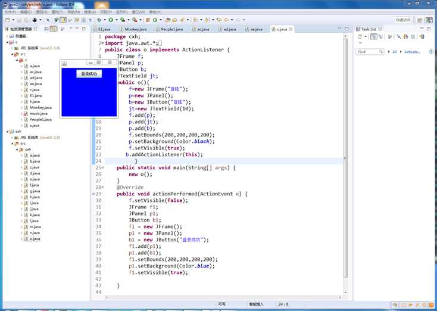Open the New Task dropdown in Task List
Screen dimensions: 437x311
[x=366, y=36]
